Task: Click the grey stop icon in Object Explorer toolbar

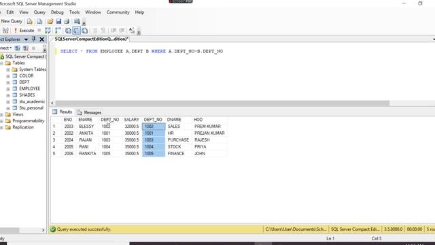Action: [33, 48]
